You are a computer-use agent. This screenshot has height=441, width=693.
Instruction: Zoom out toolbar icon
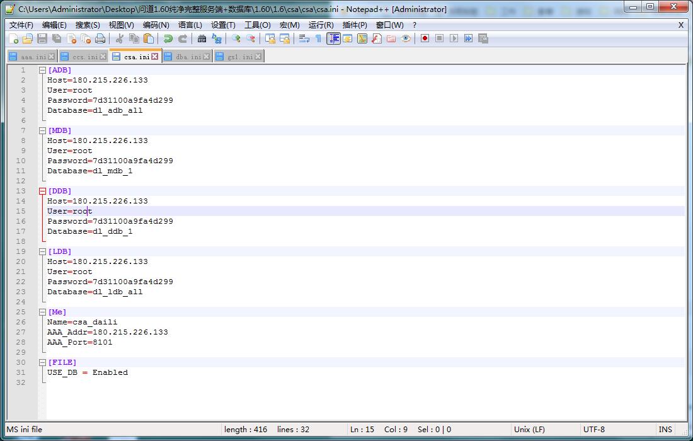(x=251, y=39)
